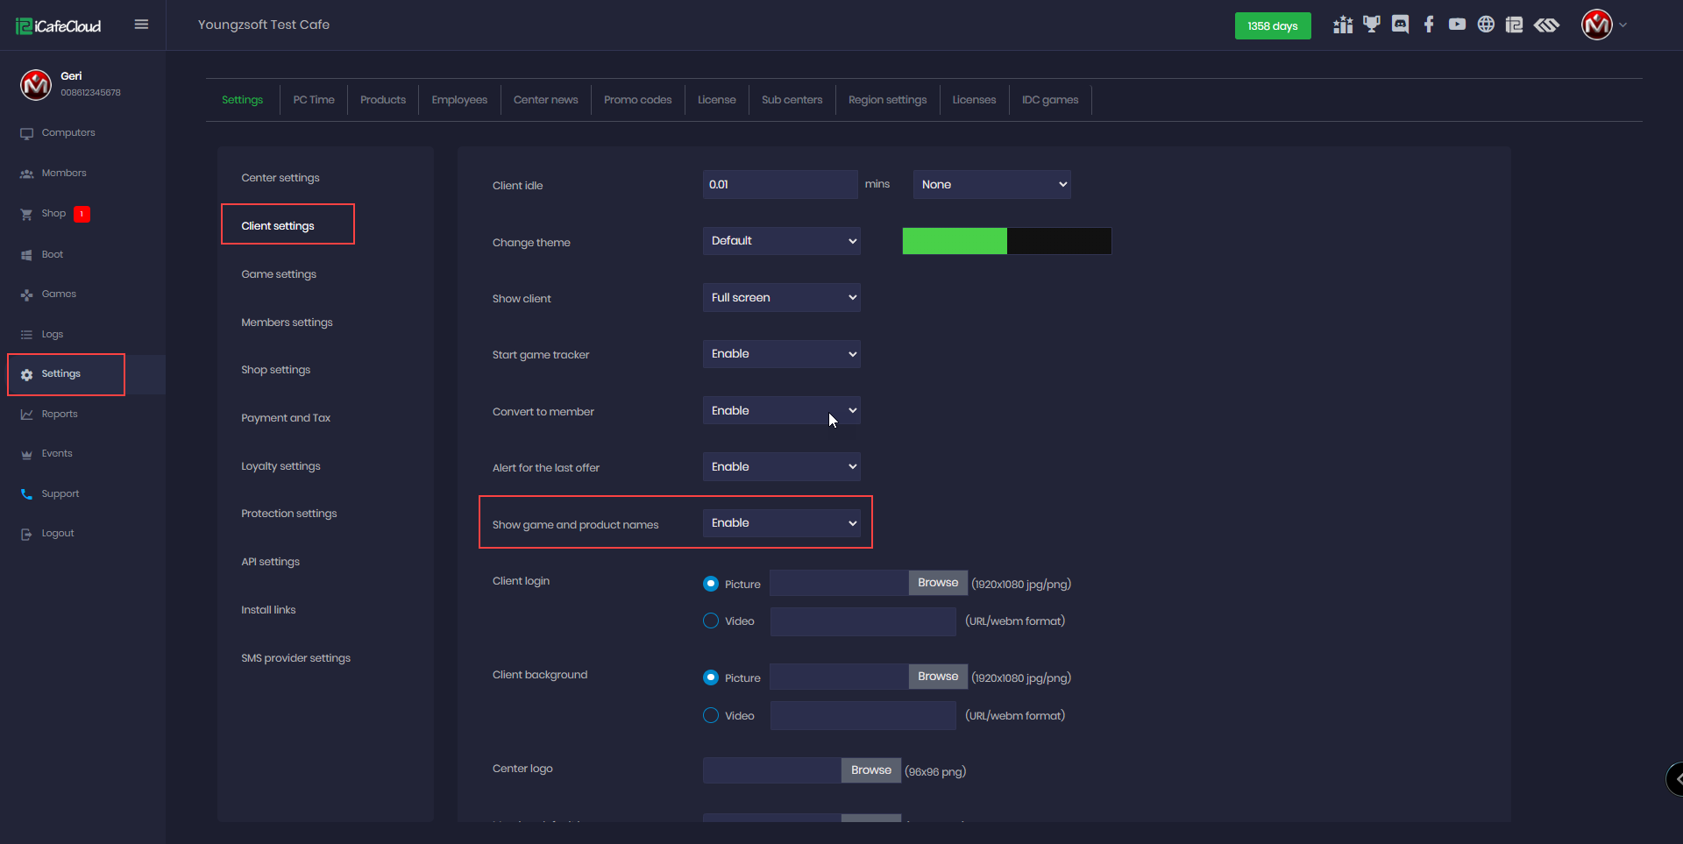Viewport: 1683px width, 844px height.
Task: Open the Change theme dropdown
Action: click(781, 241)
